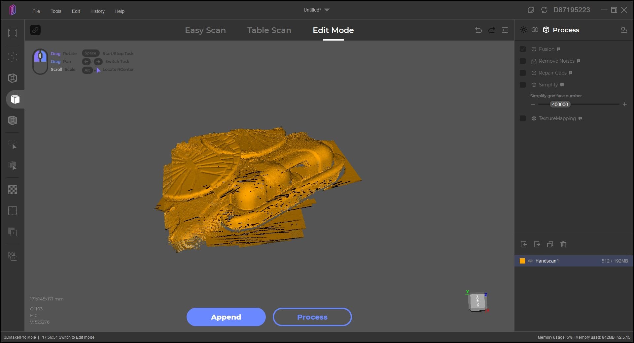The width and height of the screenshot is (634, 343).
Task: Open the three-line list menu icon
Action: pyautogui.click(x=505, y=30)
